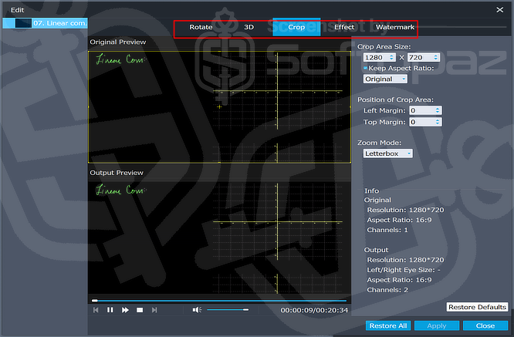Screen dimensions: 514x337
Task: Stop the video playback
Action: point(140,310)
